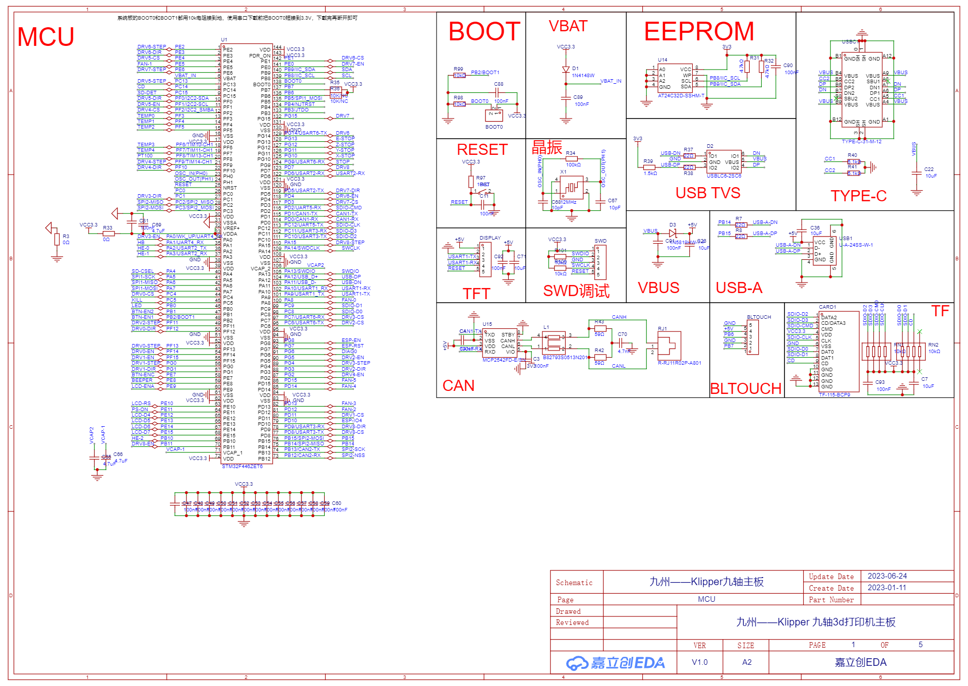Click the red SWD调试 section title
The image size is (968, 686).
click(576, 291)
